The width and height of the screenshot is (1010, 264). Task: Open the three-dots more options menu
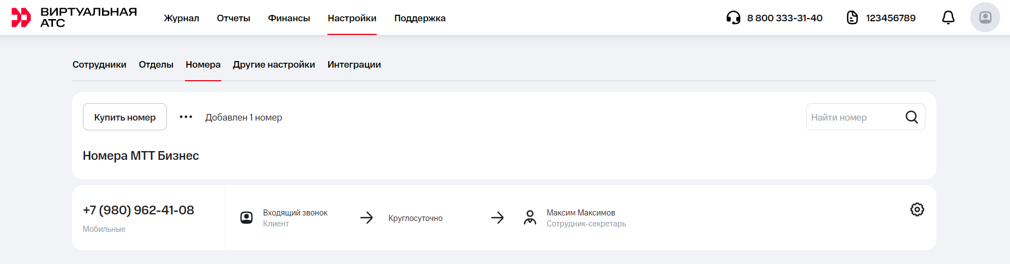point(186,117)
